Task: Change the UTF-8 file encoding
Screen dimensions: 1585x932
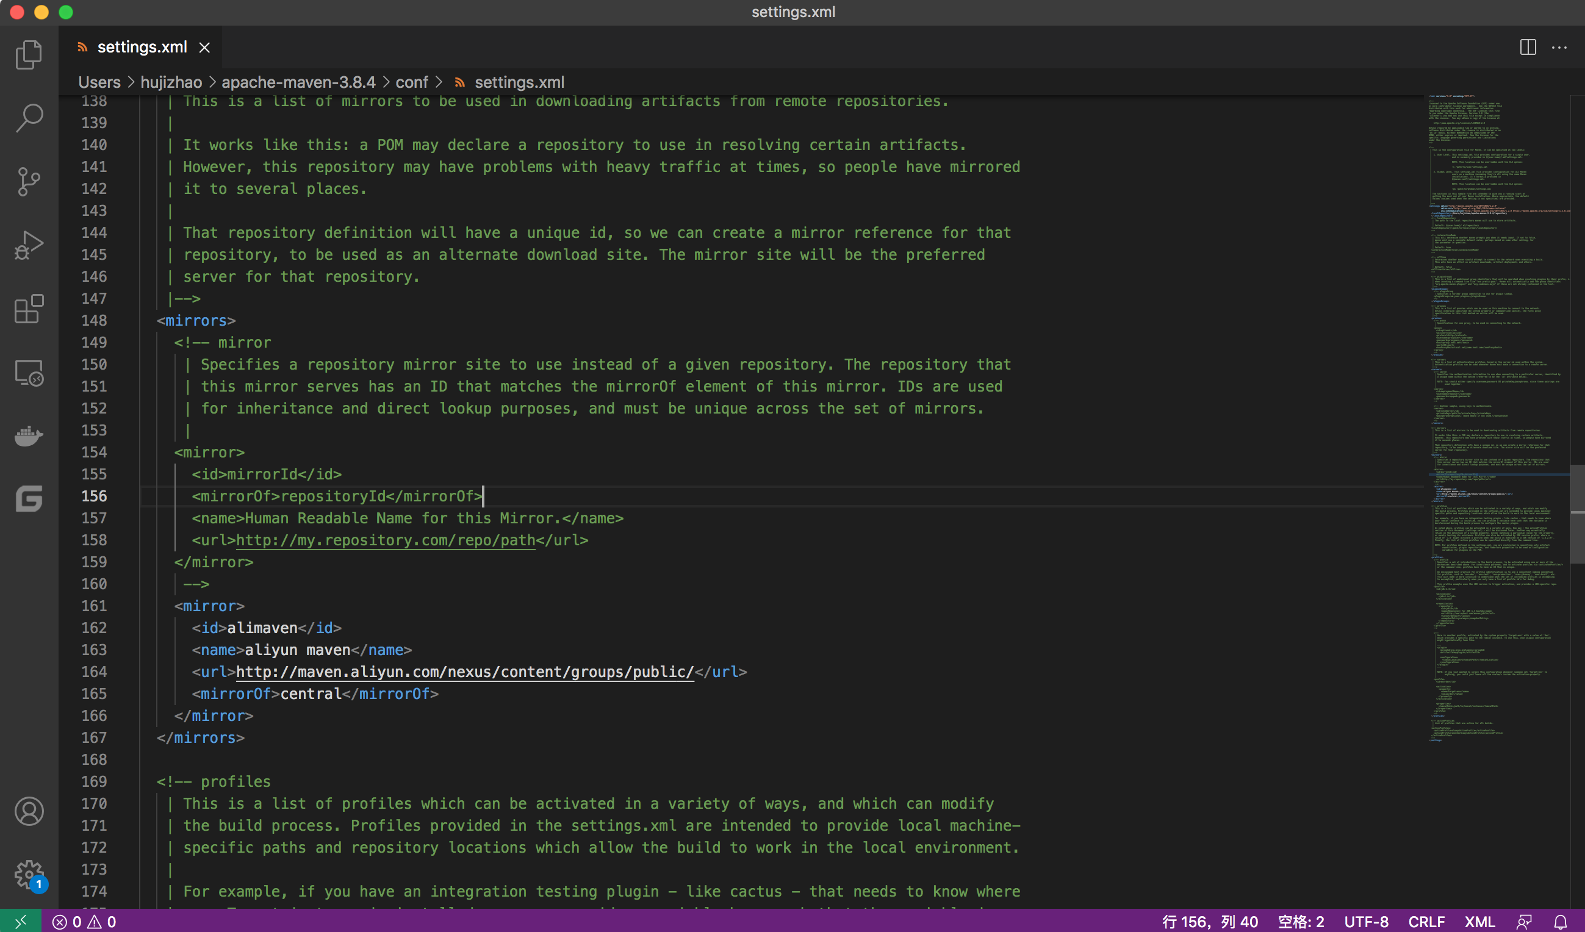Action: coord(1366,922)
